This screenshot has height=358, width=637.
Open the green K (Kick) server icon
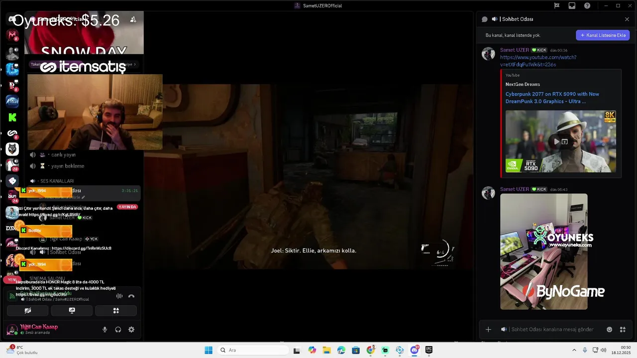(12, 117)
